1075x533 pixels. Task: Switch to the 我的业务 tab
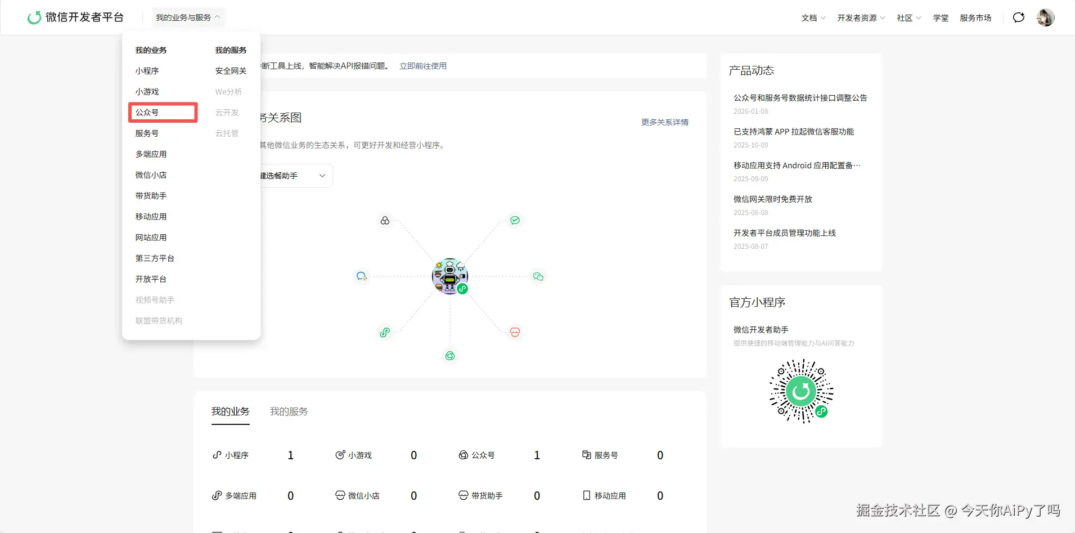click(231, 411)
